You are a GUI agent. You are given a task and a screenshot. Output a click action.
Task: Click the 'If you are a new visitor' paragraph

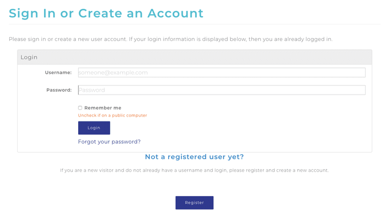[x=194, y=171]
